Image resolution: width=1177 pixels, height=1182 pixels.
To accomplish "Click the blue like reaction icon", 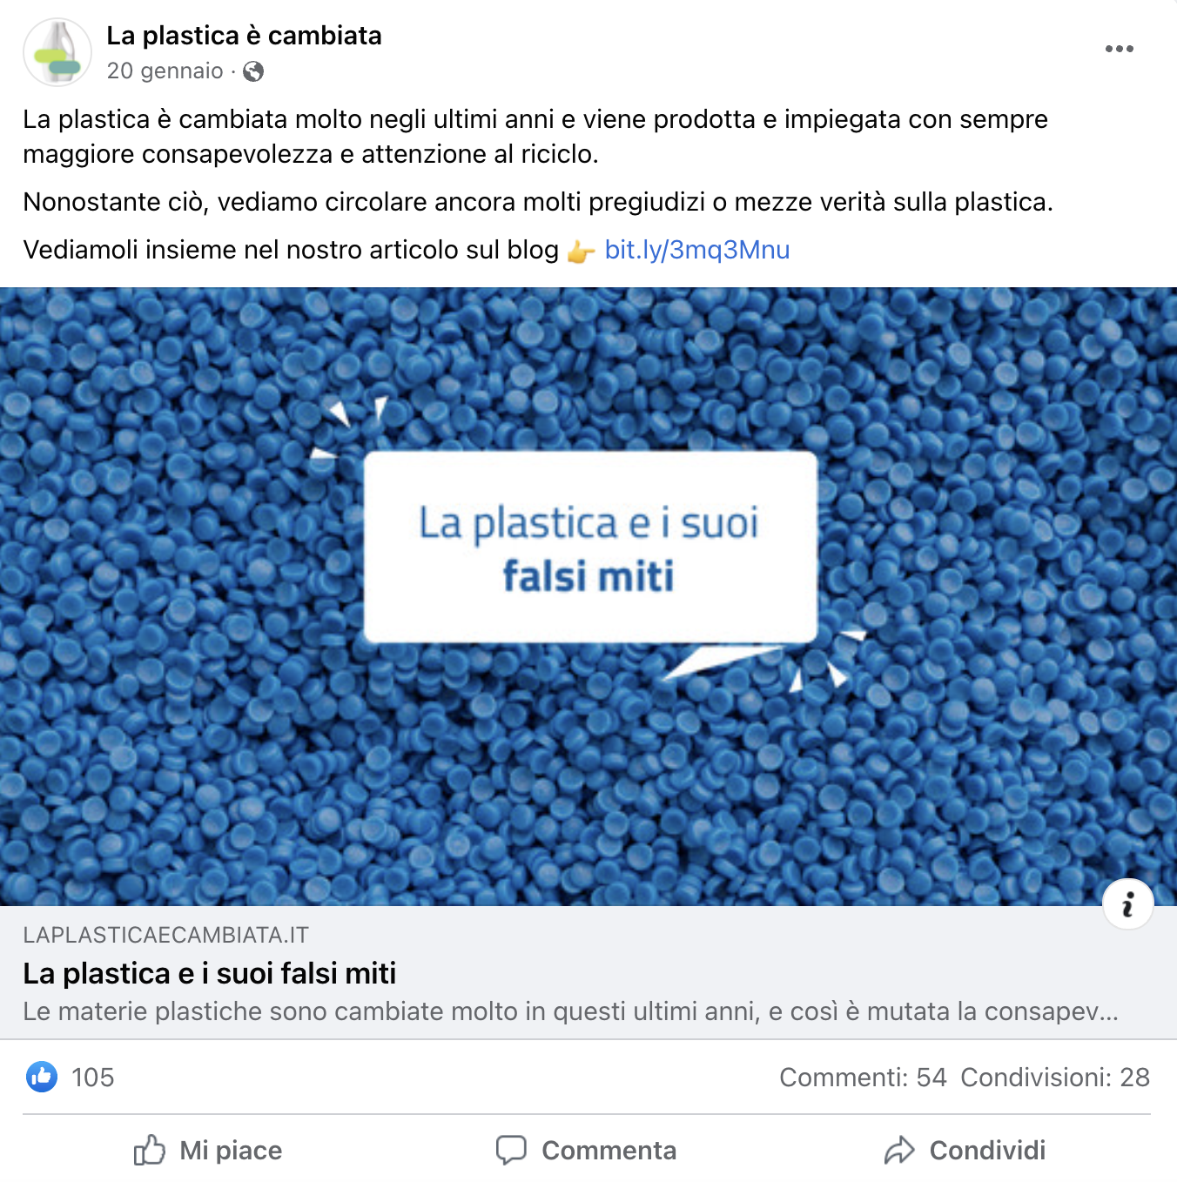I will click(x=42, y=1077).
